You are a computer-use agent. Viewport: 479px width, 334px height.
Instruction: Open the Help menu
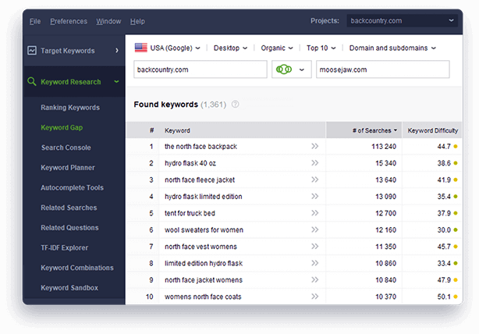coord(137,21)
